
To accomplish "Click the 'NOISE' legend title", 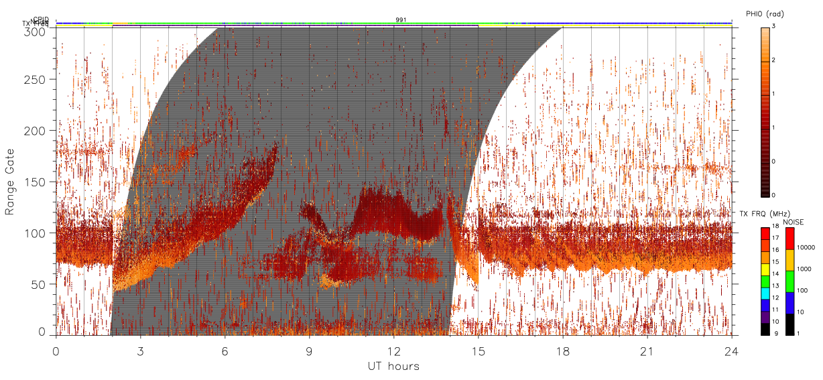I will [794, 223].
